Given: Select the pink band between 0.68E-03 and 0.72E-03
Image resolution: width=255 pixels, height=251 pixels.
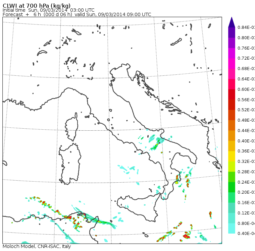Looking at the screenshot, I should (x=232, y=64).
